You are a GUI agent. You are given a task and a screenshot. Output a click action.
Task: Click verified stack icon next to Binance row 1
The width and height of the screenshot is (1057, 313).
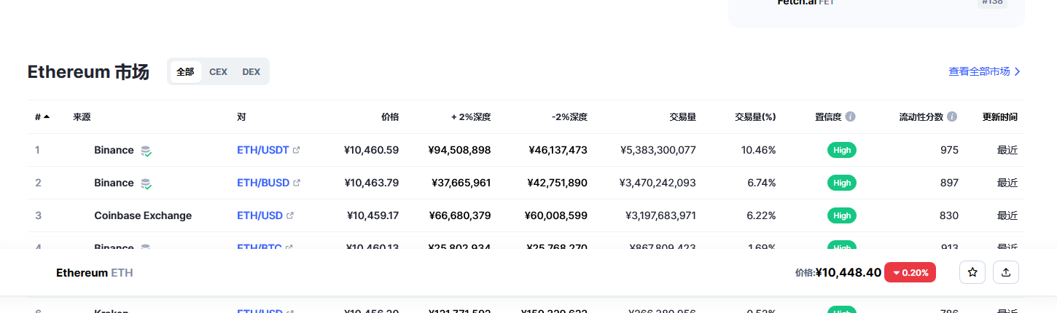click(x=147, y=151)
